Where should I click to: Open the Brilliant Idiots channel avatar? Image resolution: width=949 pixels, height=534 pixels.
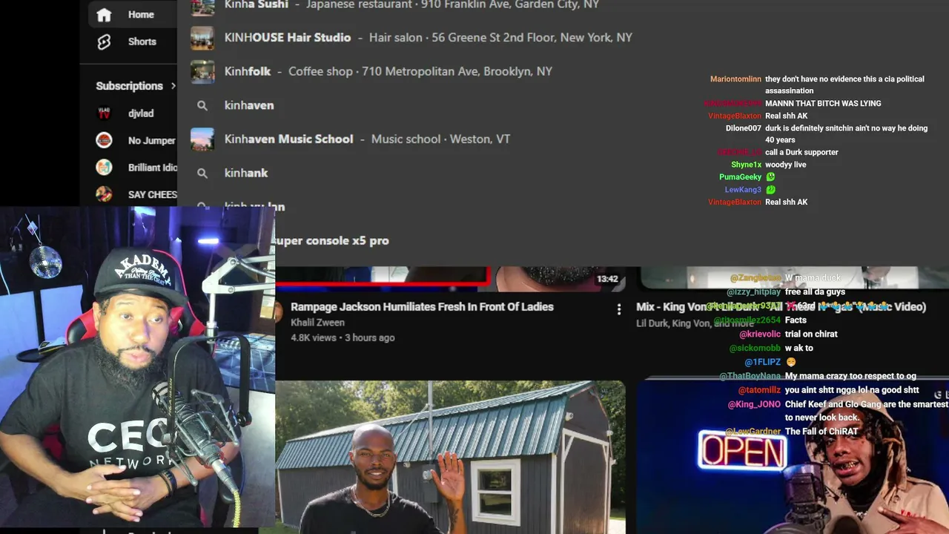104,168
